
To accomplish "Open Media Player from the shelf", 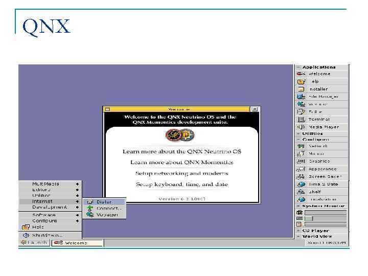I will (321, 127).
